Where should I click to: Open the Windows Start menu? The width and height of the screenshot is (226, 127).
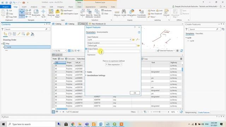pos(3,124)
